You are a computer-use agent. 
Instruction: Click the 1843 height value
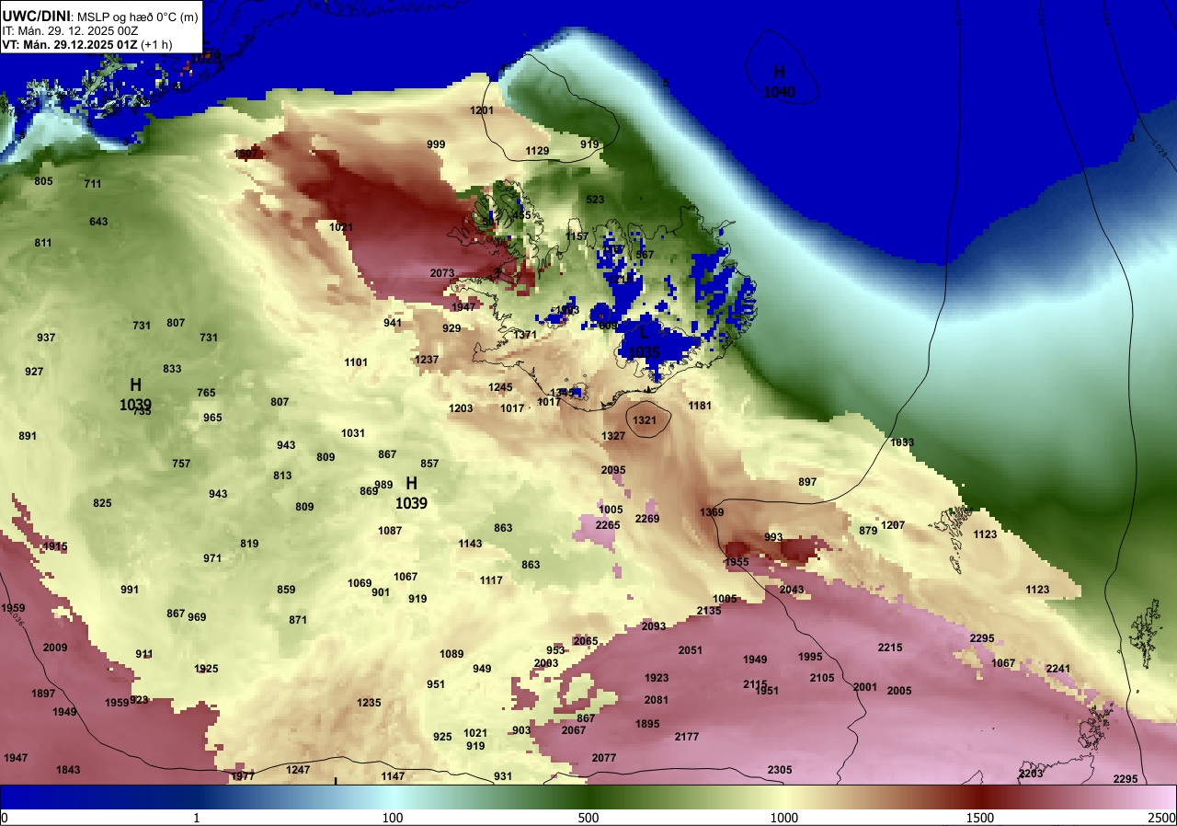(68, 770)
